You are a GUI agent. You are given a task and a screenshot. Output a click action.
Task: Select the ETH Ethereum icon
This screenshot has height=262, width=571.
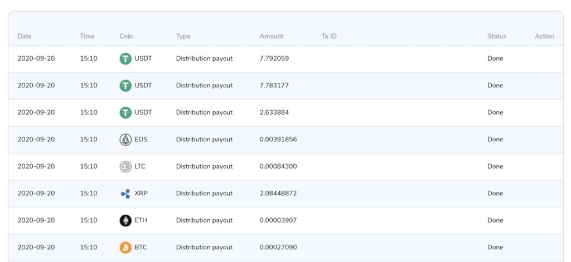pyautogui.click(x=125, y=220)
